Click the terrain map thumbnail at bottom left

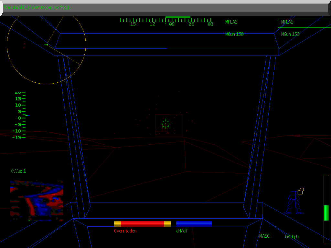click(x=37, y=201)
